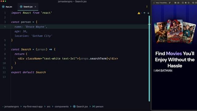Click the yellow warning triangle indicator
This screenshot has width=197, height=111.
[x=139, y=13]
